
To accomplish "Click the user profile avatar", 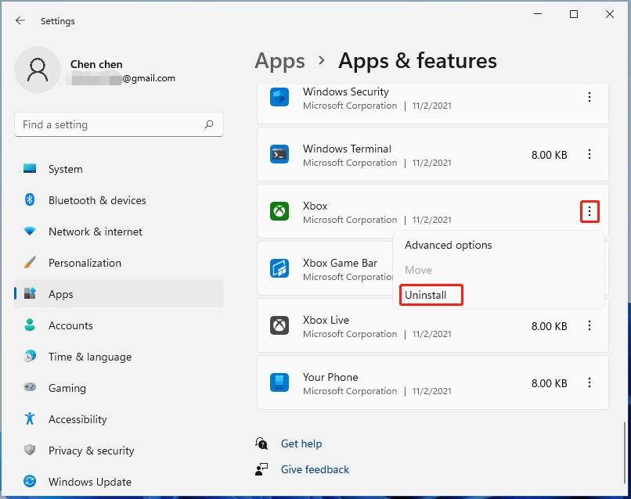I will coord(37,70).
